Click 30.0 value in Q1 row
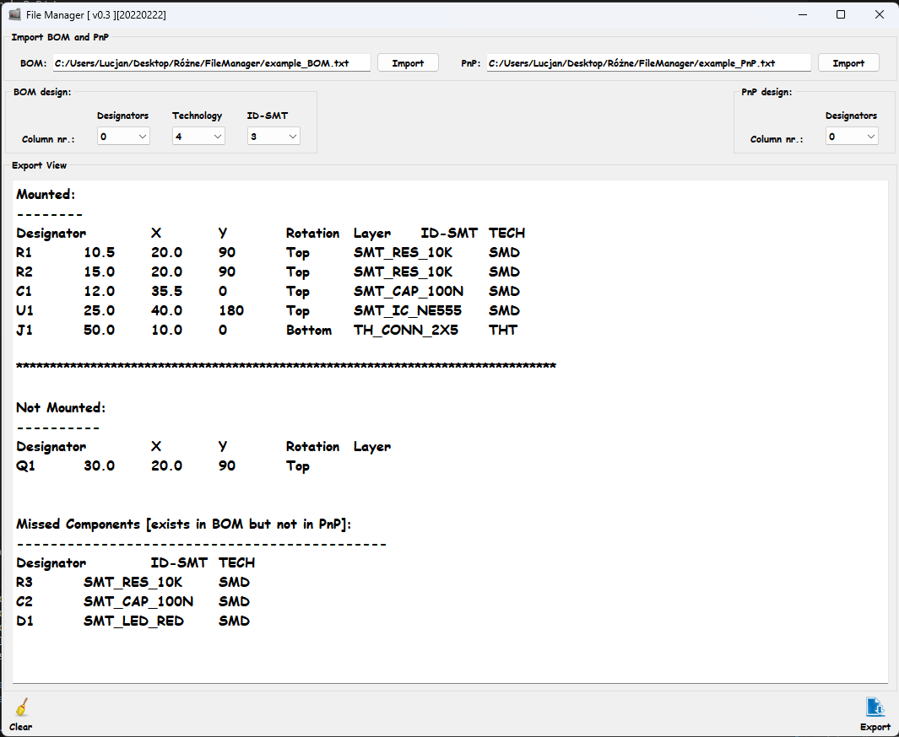Screen dimensions: 899x737 click(x=100, y=466)
